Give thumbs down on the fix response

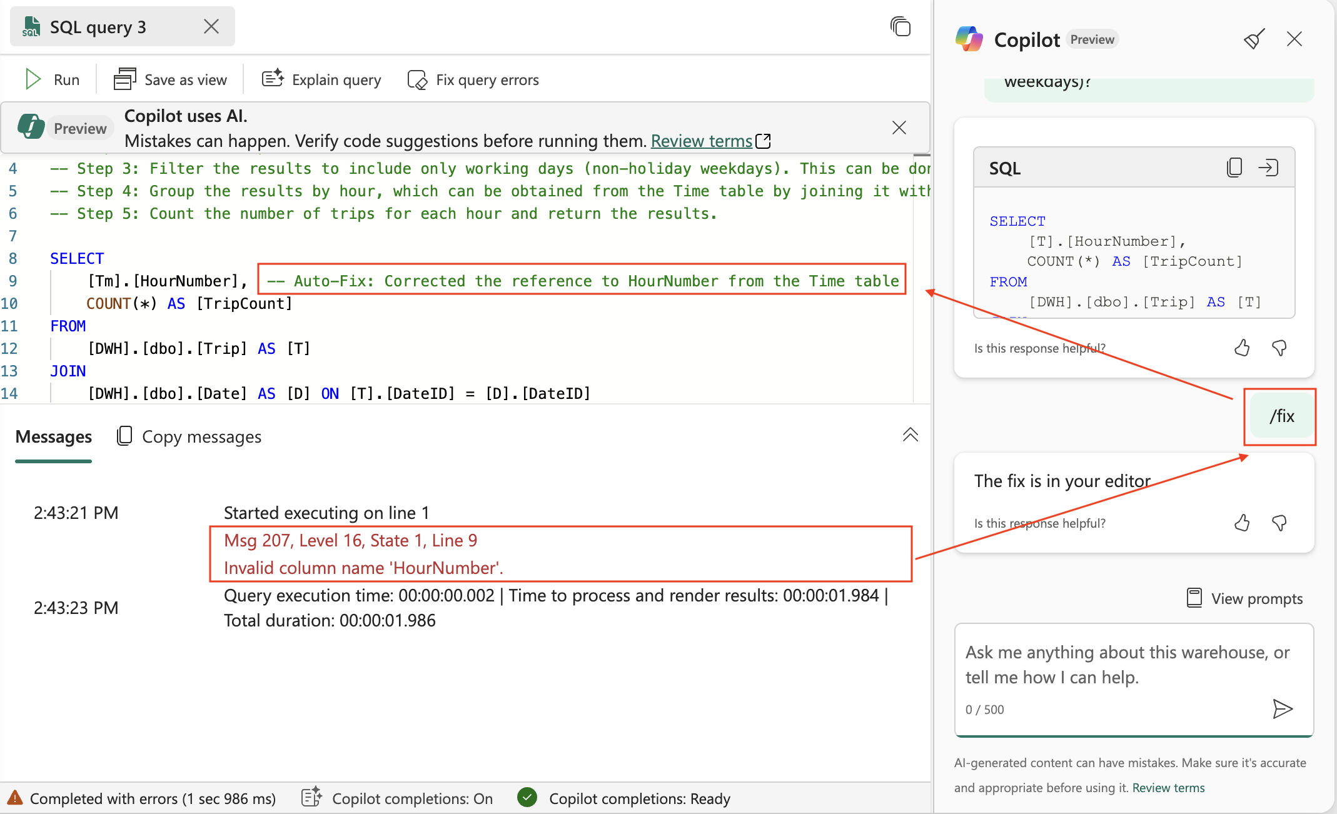pos(1280,523)
